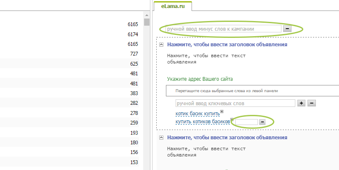Click minus button after 'купить котиков басиков' input
339x170 pixels.
262,122
